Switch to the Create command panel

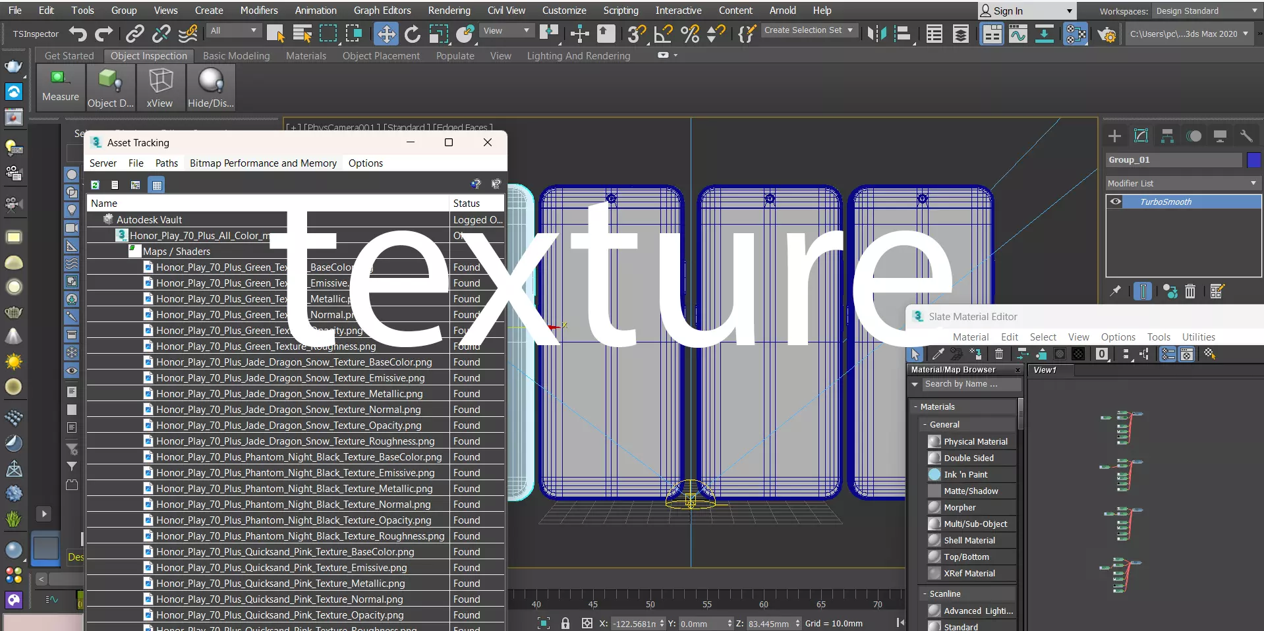(1115, 136)
